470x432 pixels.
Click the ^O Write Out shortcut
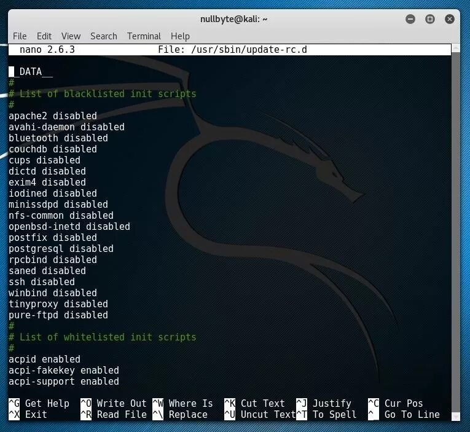114,404
